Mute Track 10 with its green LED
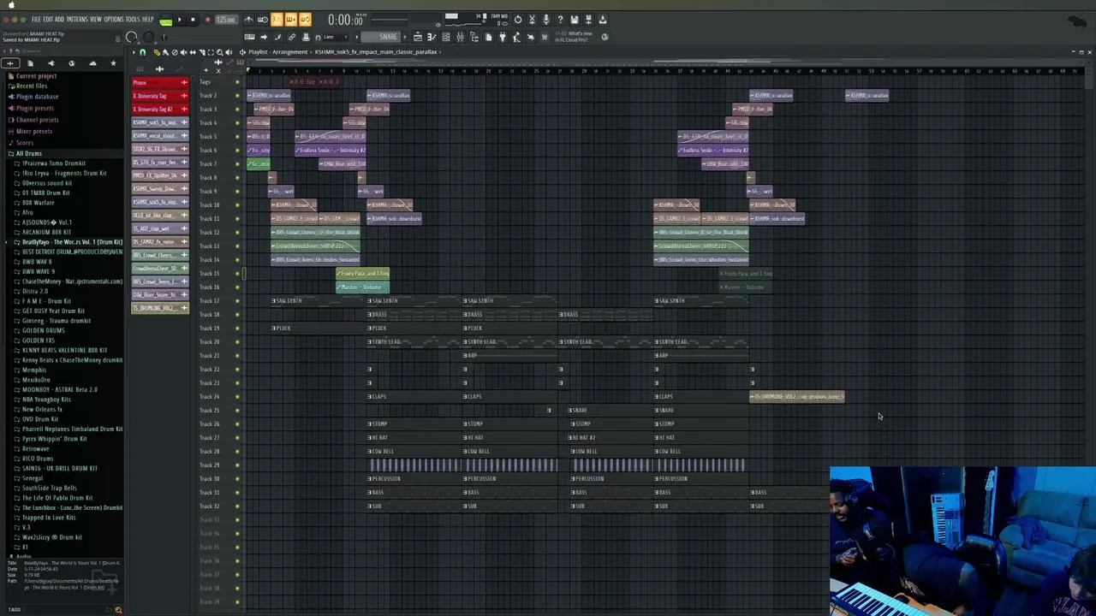 237,204
